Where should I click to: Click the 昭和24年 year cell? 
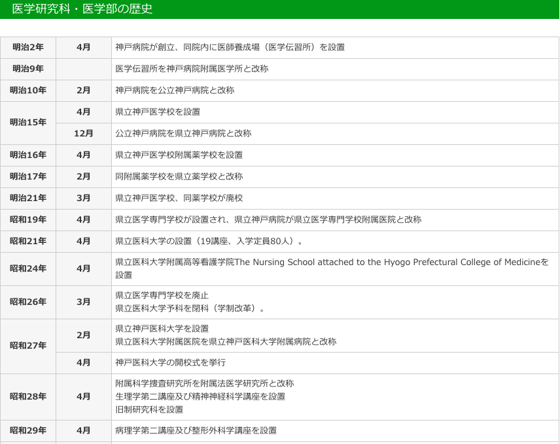tap(28, 268)
